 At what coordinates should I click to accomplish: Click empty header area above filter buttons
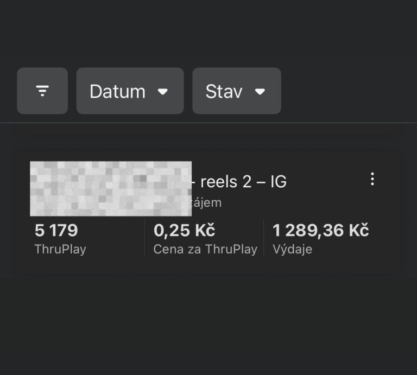tap(208, 33)
